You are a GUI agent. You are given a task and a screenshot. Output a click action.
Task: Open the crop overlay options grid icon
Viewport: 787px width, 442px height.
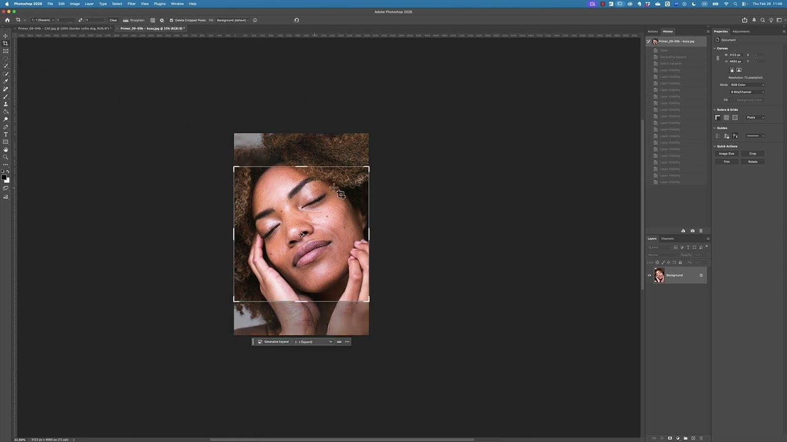[x=152, y=20]
